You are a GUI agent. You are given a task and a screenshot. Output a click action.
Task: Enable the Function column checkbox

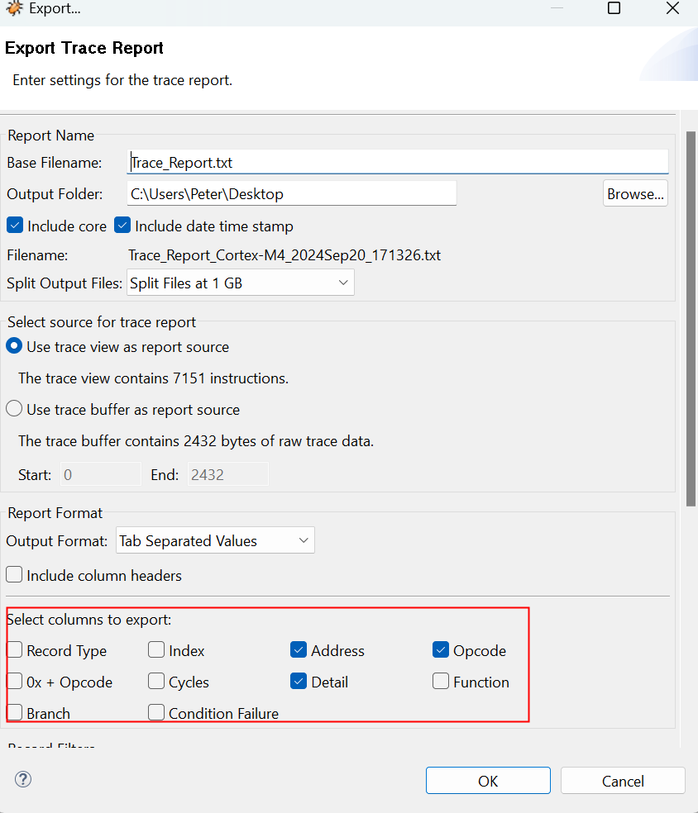click(x=441, y=682)
